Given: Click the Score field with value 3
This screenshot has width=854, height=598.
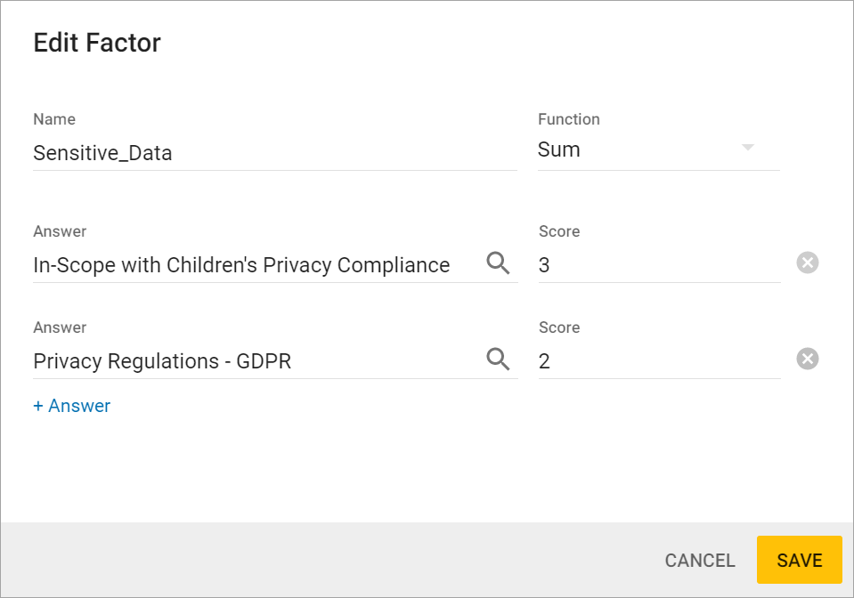Looking at the screenshot, I should point(659,265).
